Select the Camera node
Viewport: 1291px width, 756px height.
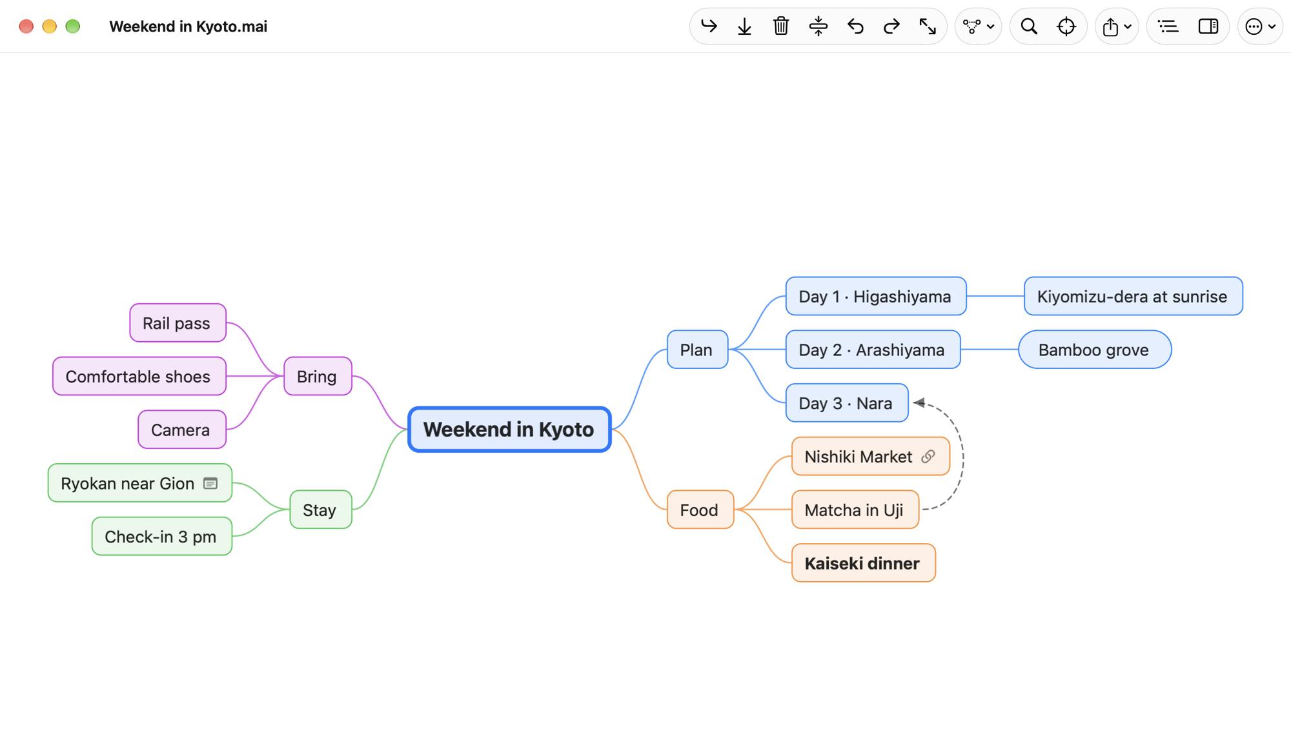coord(182,430)
